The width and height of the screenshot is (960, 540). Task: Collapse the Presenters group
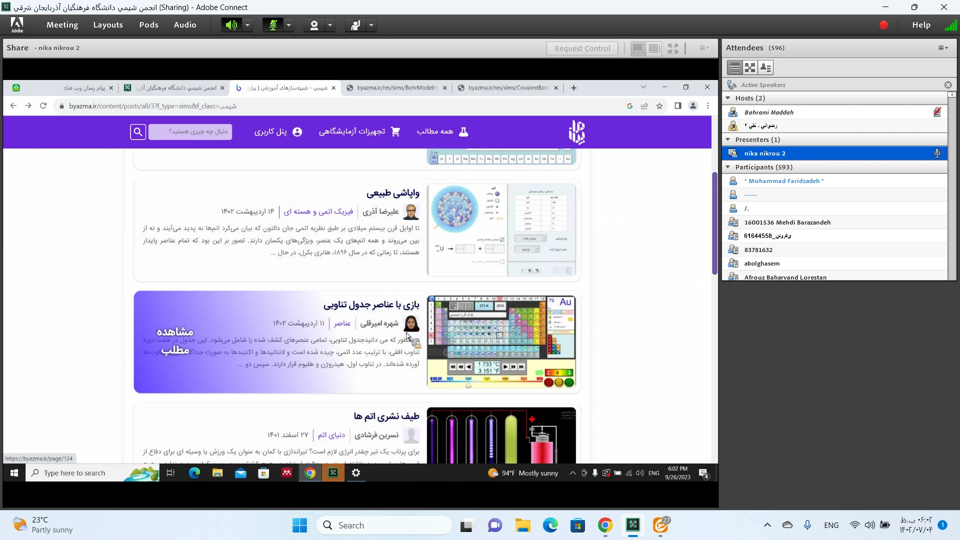(728, 139)
